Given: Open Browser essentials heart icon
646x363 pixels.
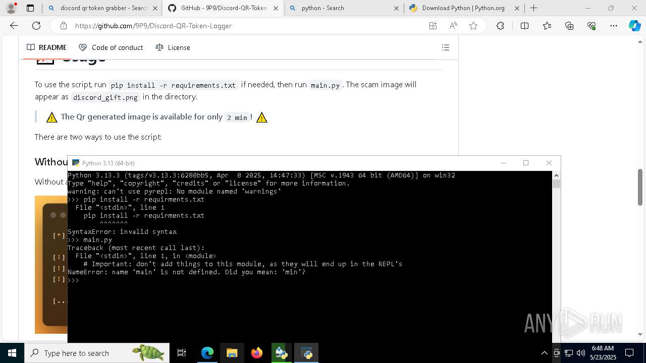Looking at the screenshot, I should 591,26.
